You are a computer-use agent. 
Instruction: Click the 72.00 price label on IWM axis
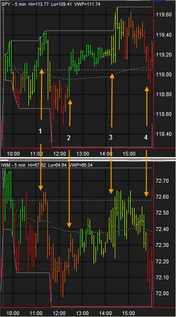(x=162, y=293)
